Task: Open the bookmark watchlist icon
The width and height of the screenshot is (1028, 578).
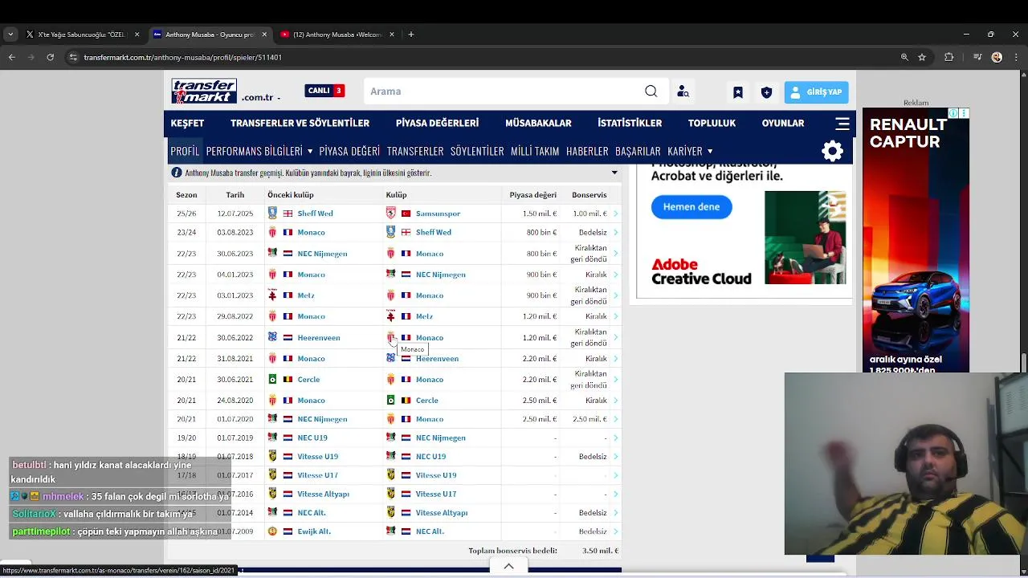Action: pos(738,92)
